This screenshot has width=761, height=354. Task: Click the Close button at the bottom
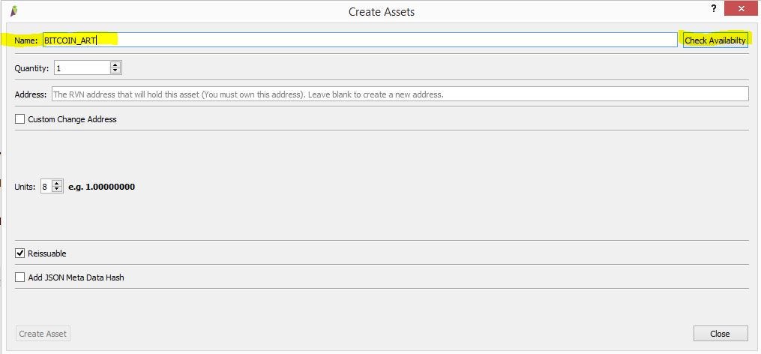(721, 334)
